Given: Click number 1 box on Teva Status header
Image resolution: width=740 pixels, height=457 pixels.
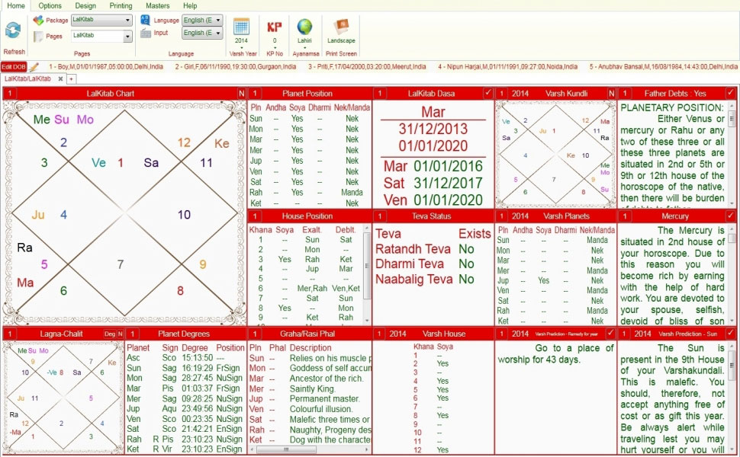Looking at the screenshot, I should coord(379,216).
